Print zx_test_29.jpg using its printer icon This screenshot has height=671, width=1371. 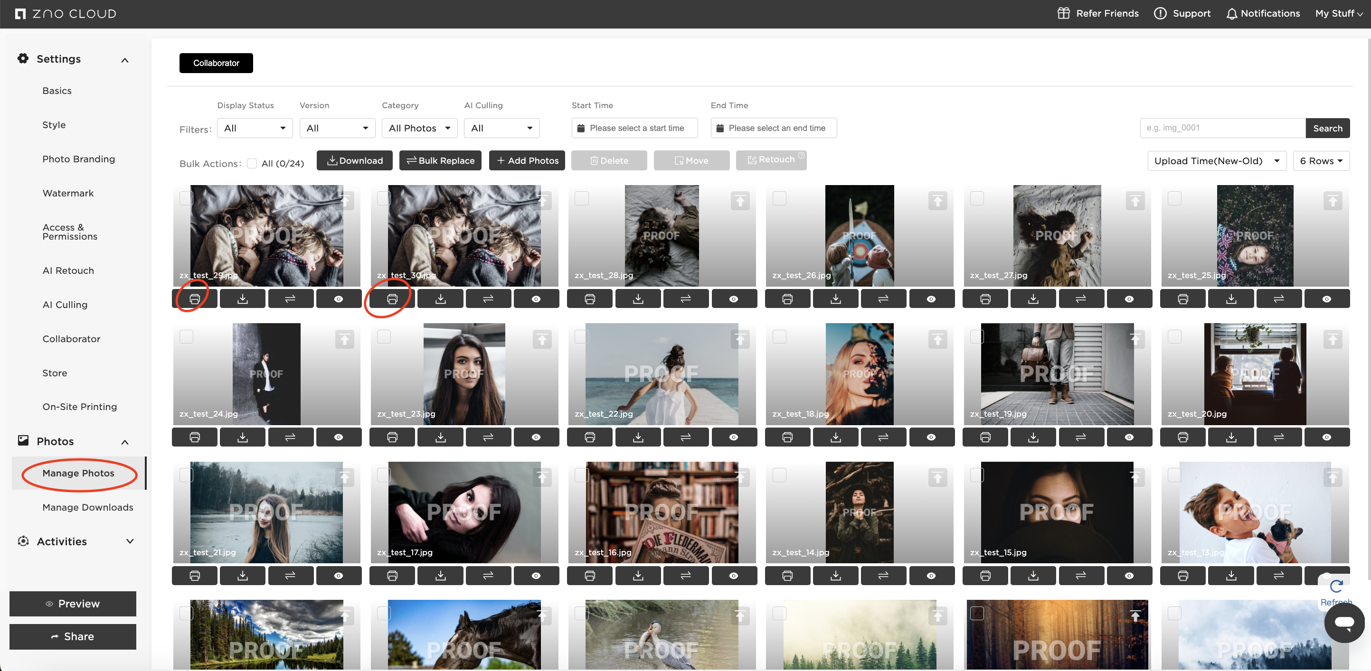[x=194, y=298]
